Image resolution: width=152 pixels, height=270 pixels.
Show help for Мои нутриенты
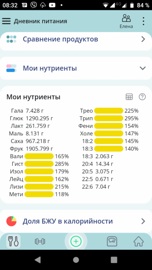tap(142, 97)
